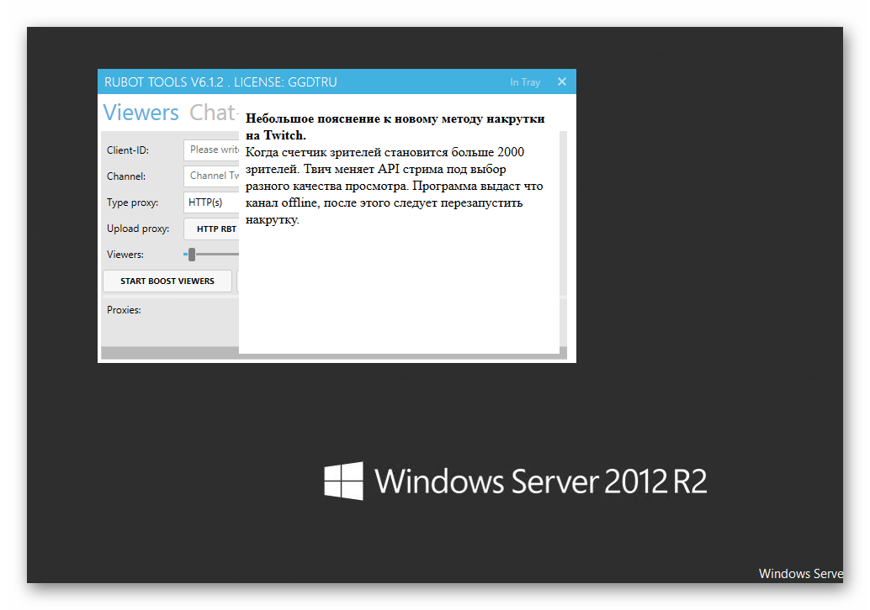The width and height of the screenshot is (870, 610).
Task: Expand the Type proxy HTTP(s) dropdown
Action: (212, 202)
